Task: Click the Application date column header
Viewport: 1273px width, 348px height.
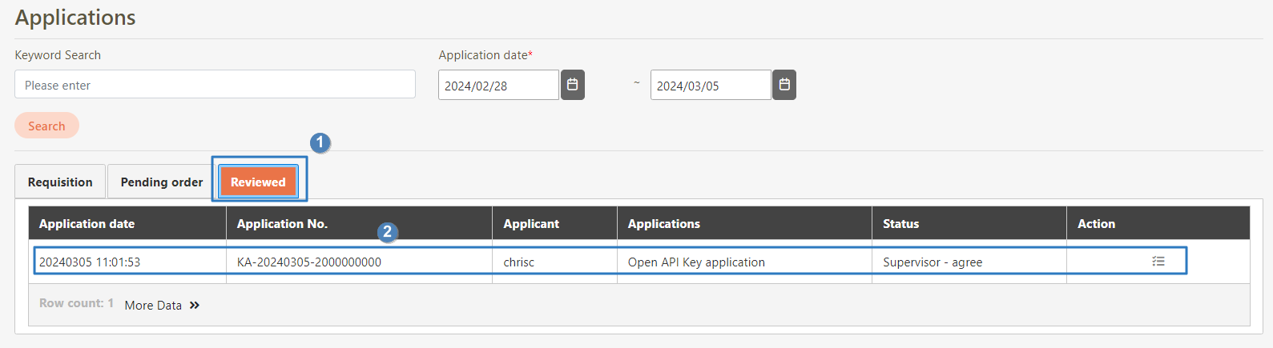Action: click(87, 224)
